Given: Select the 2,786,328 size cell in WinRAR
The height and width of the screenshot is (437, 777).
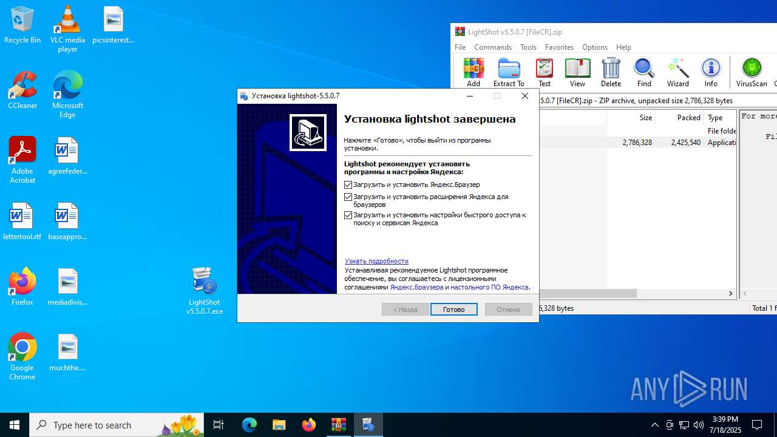Looking at the screenshot, I should click(637, 143).
